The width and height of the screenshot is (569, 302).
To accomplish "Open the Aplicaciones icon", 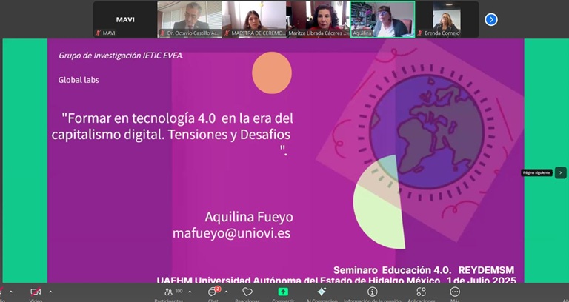I will pos(421,292).
